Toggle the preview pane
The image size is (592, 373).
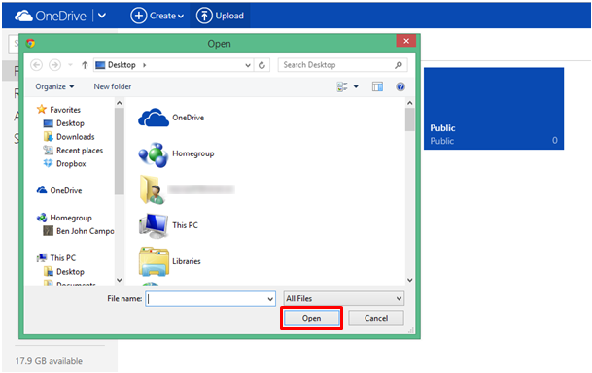pyautogui.click(x=377, y=86)
